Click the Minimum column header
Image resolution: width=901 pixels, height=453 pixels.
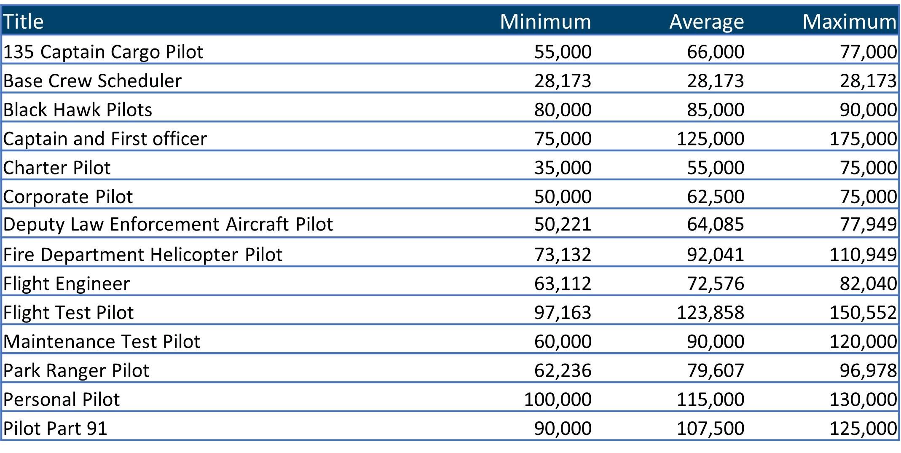pos(545,21)
